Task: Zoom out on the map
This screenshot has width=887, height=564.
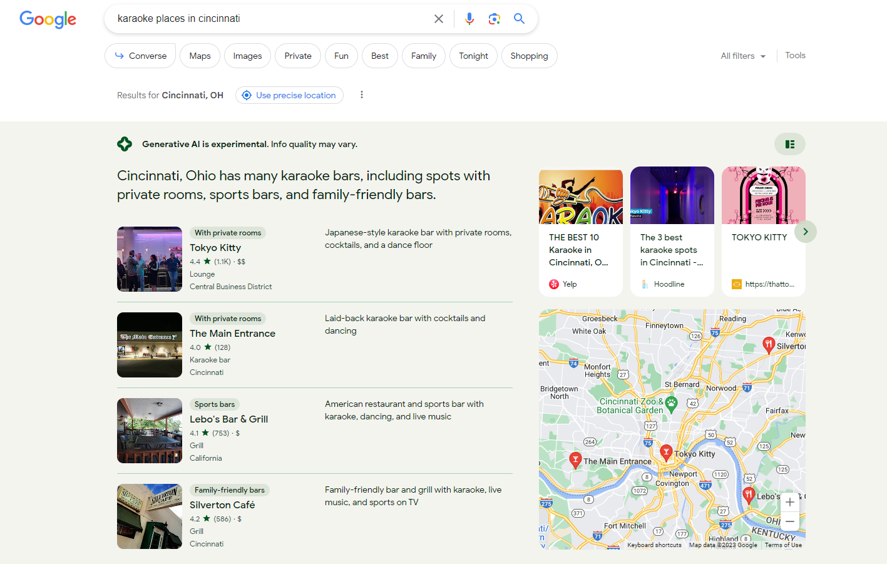Action: (790, 521)
